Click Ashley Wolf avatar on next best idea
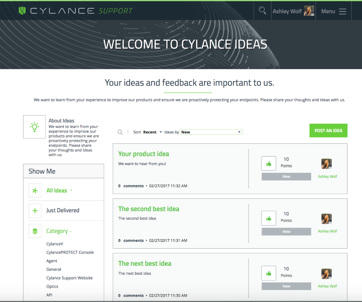Viewport: 362px width, 302px height. 326,274
